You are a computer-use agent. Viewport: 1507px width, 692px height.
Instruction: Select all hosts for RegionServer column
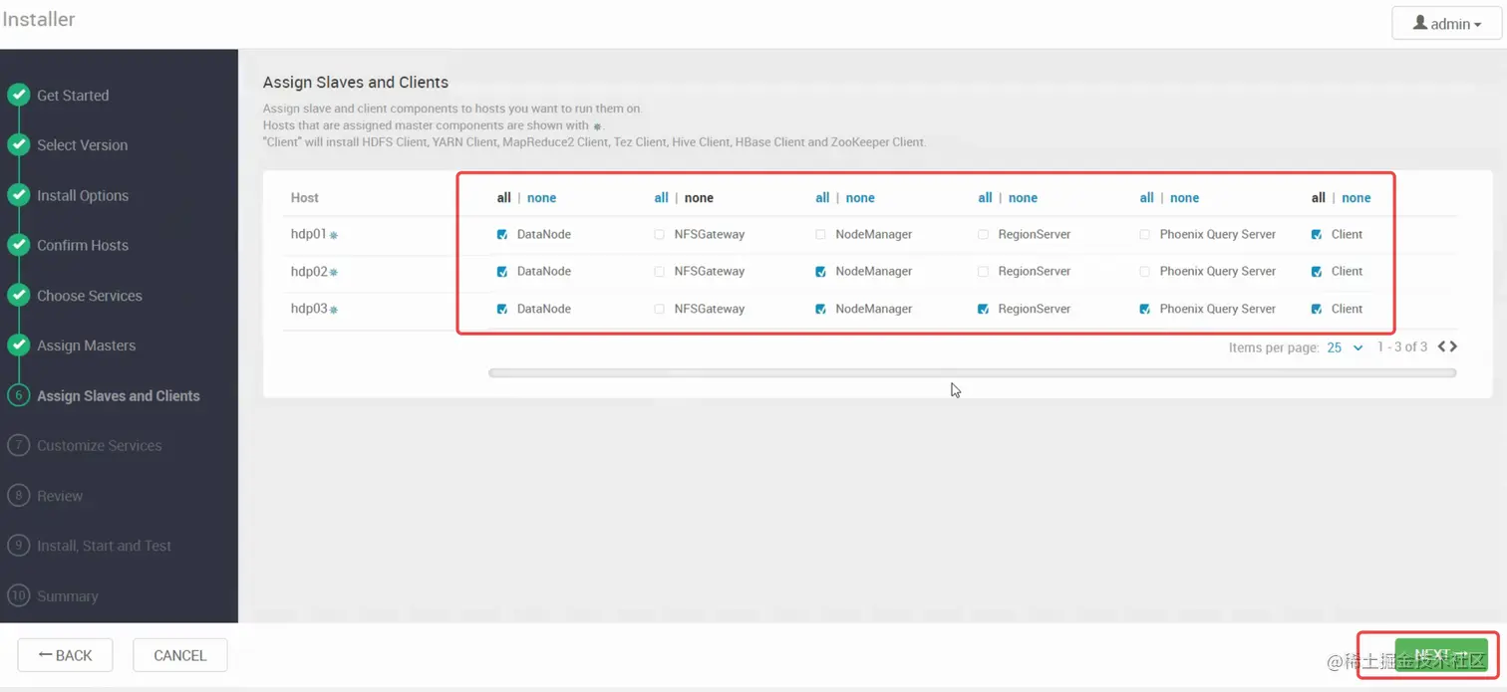pyautogui.click(x=985, y=198)
